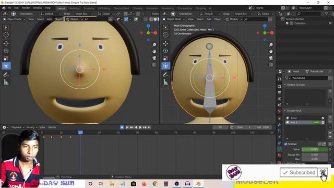
Task: Click Range Min value field
Action: coord(314,155)
